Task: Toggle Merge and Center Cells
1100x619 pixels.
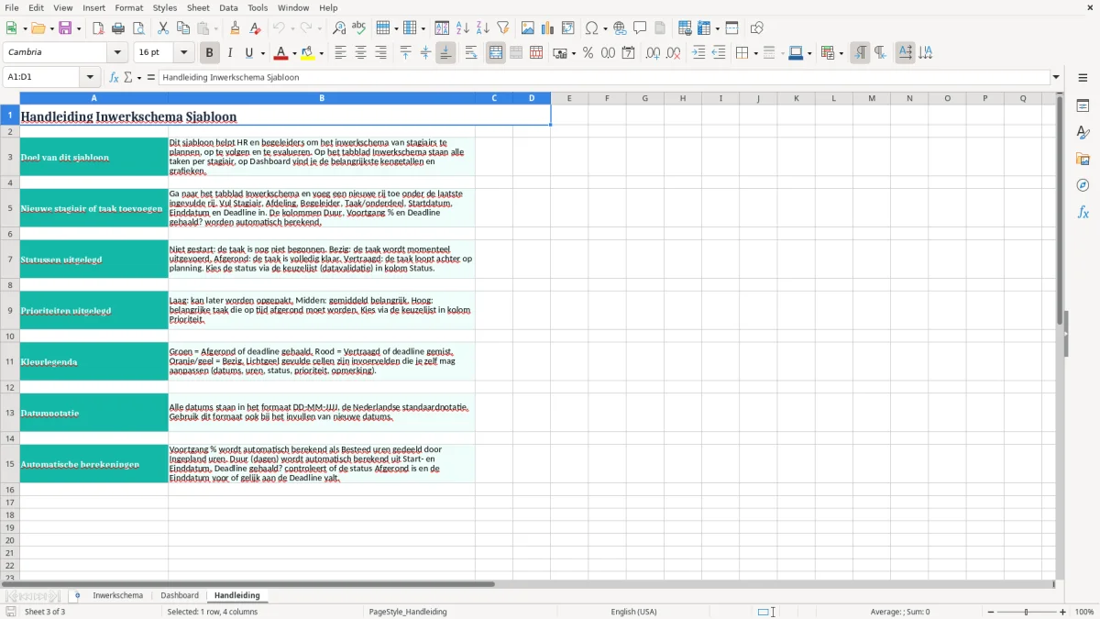Action: coord(496,53)
